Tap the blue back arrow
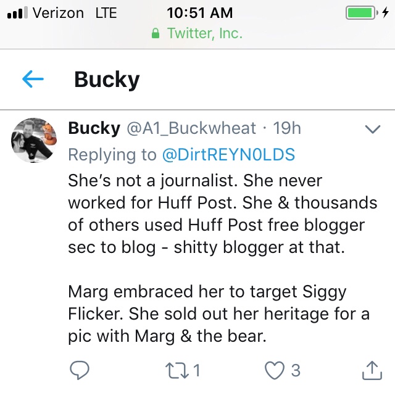 [x=33, y=79]
